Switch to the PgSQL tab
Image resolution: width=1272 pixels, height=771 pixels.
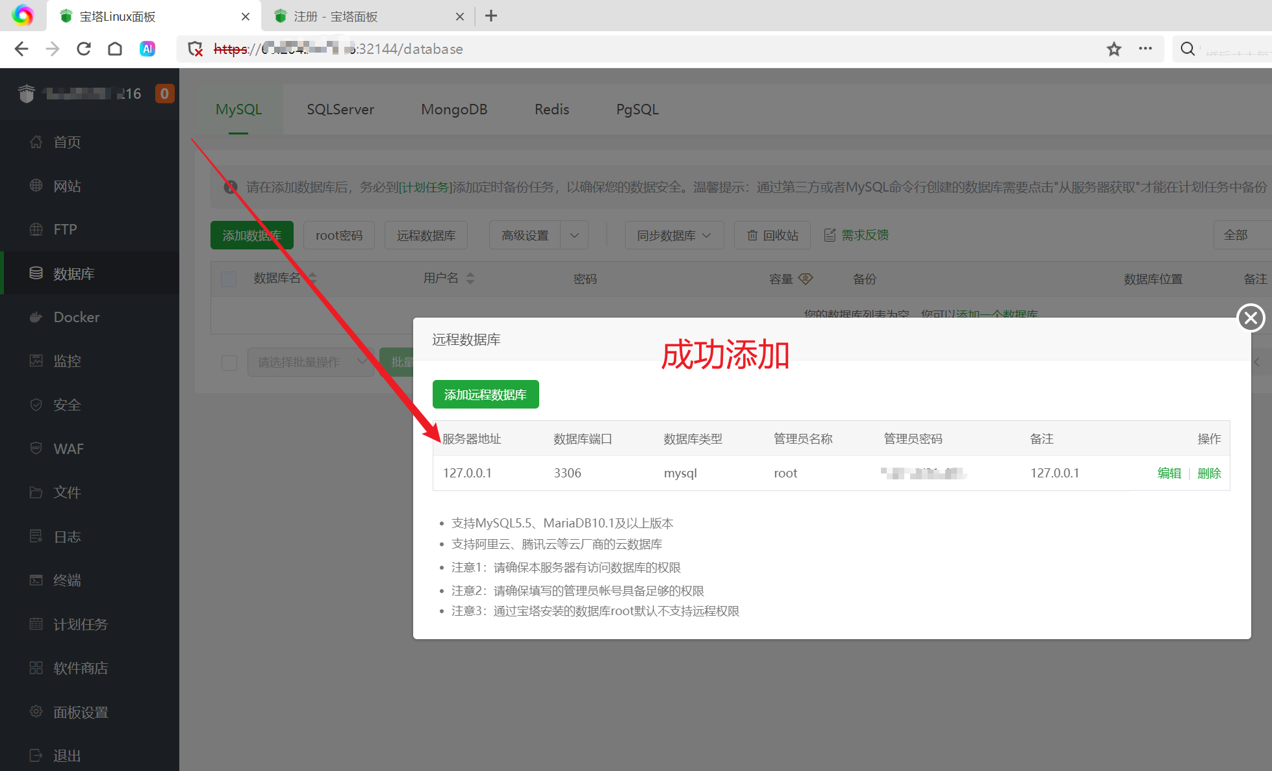coord(637,109)
